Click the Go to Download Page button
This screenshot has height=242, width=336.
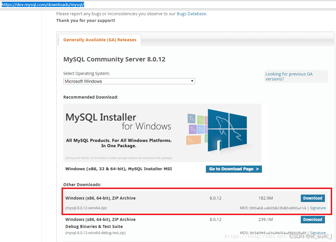tap(234, 169)
